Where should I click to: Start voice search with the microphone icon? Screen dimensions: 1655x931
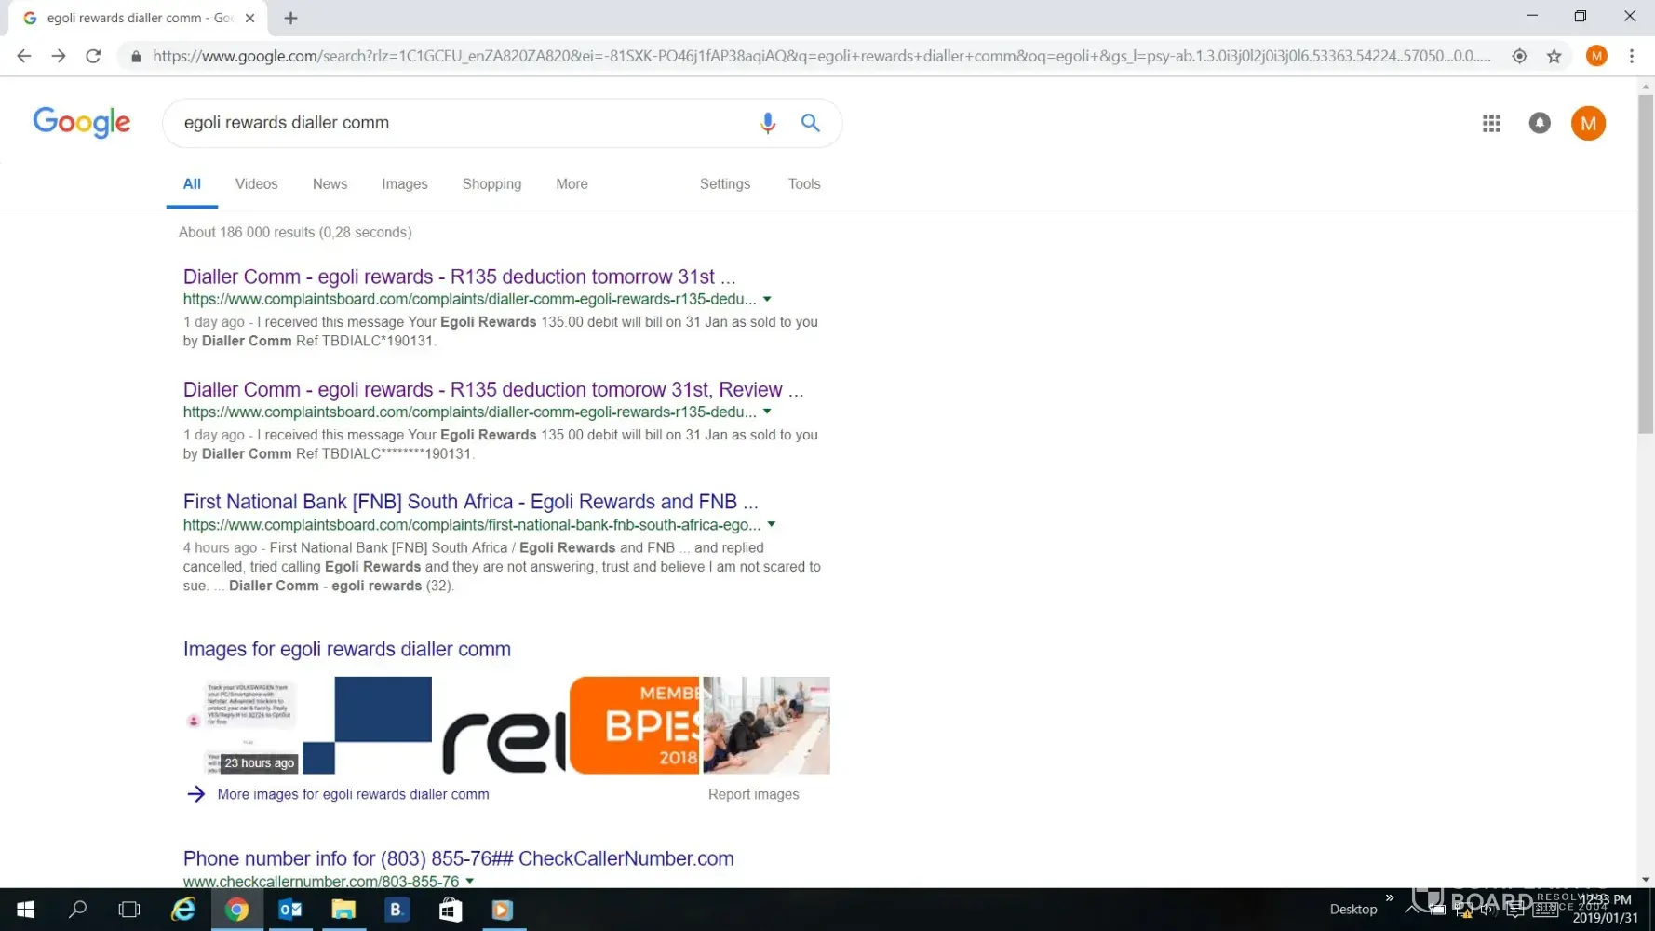pos(768,123)
